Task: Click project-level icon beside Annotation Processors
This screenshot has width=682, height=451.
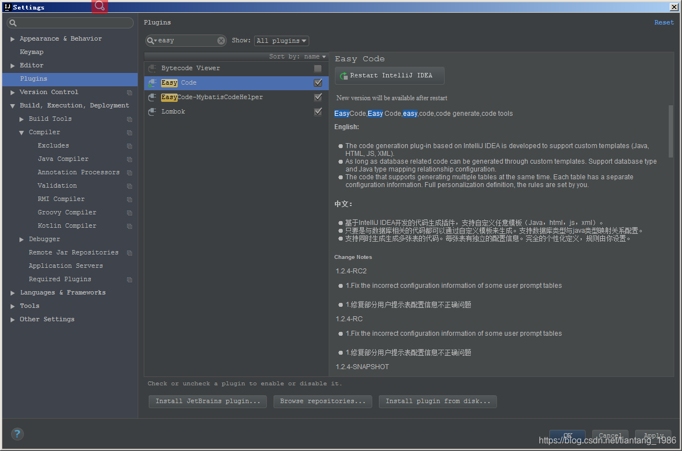Action: pos(129,173)
